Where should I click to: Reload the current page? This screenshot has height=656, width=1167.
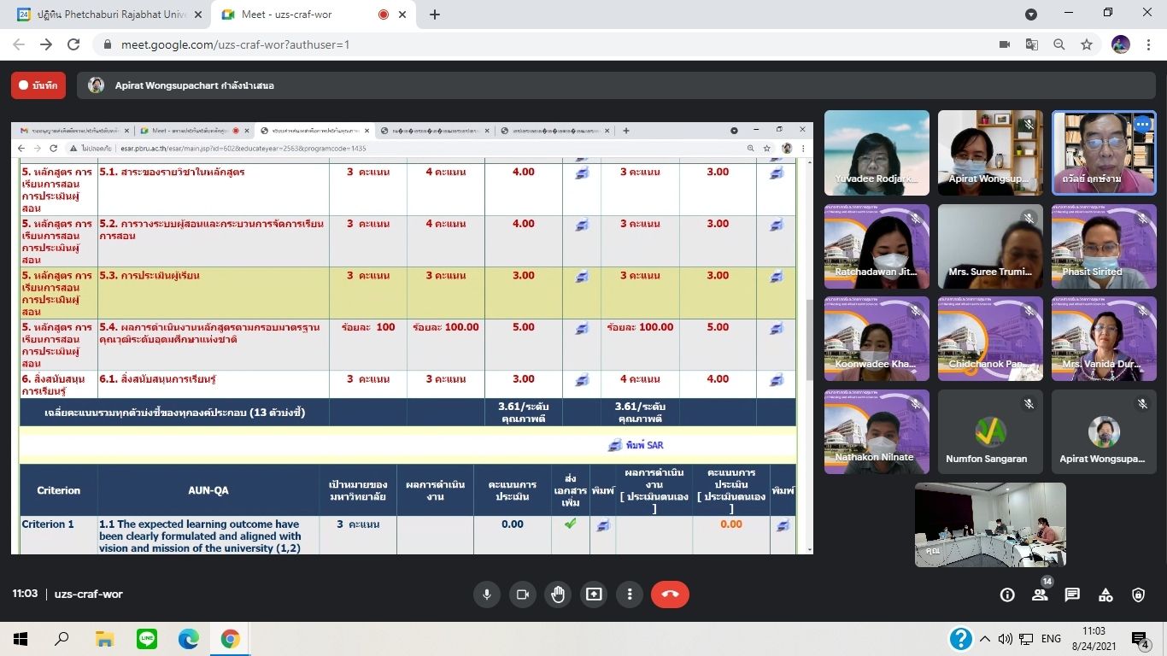click(x=73, y=44)
